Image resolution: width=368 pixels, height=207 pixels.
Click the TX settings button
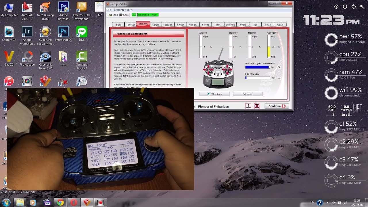tap(214, 94)
